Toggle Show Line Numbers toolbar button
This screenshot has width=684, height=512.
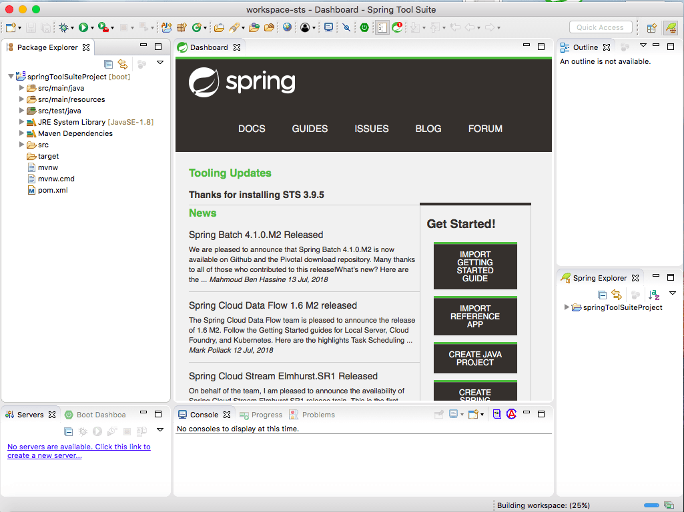pyautogui.click(x=382, y=27)
